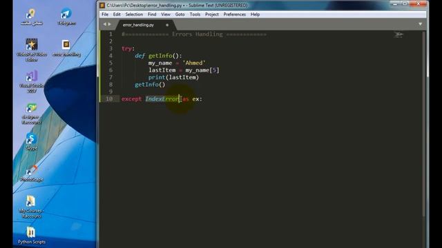The image size is (442, 248).
Task: Open the My Courses folder shortcut
Action: point(31,207)
